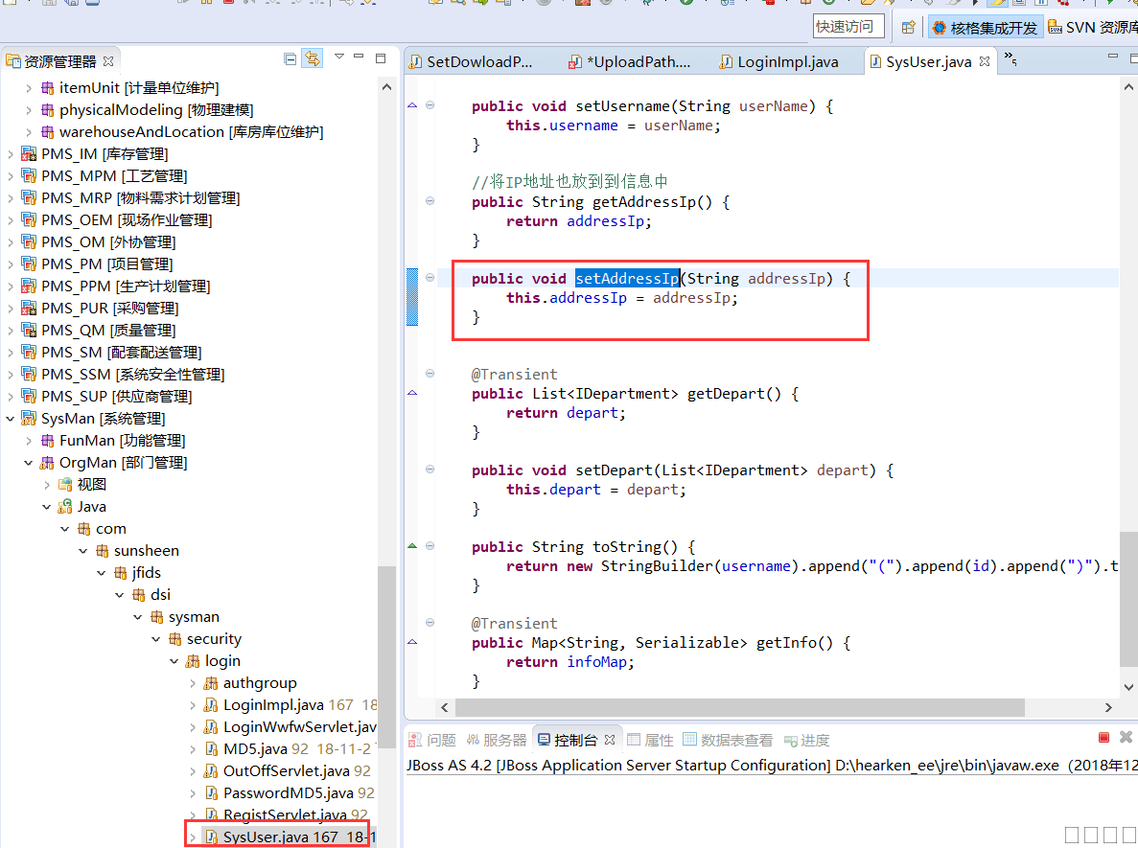
Task: Terminate the running JBoss console process
Action: tap(1103, 738)
